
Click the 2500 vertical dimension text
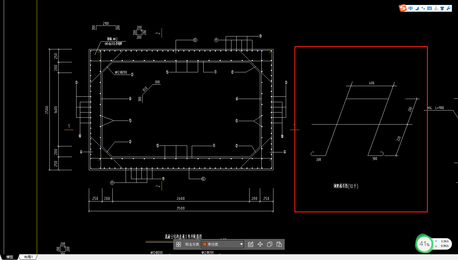tap(47, 110)
